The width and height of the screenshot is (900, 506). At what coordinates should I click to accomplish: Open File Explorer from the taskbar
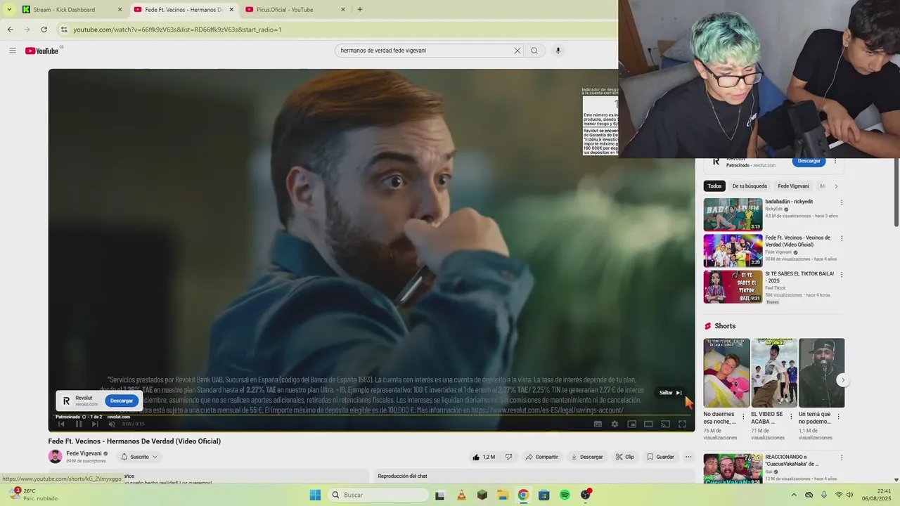pos(503,495)
